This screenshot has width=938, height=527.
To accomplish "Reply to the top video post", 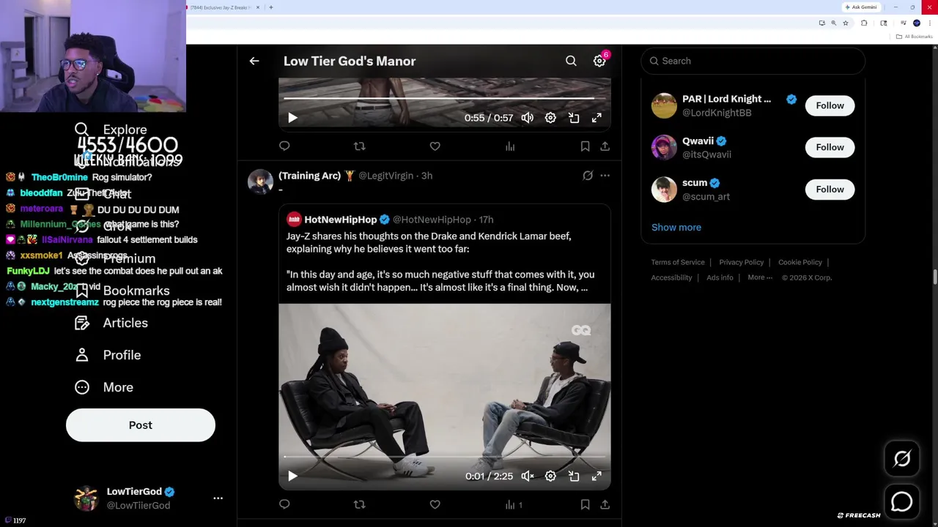I will pos(284,146).
